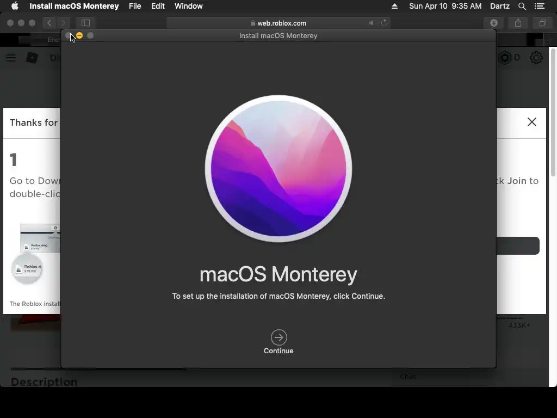Image resolution: width=557 pixels, height=418 pixels.
Task: Open the Window menu
Action: 188,6
